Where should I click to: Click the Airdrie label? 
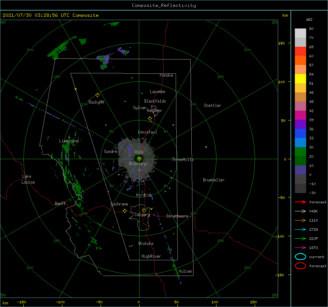point(144,195)
